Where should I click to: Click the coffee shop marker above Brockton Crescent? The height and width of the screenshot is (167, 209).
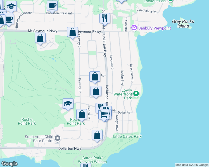point(52,6)
